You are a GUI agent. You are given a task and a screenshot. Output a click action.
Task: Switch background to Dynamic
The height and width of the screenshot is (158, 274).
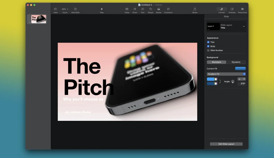pos(236,62)
